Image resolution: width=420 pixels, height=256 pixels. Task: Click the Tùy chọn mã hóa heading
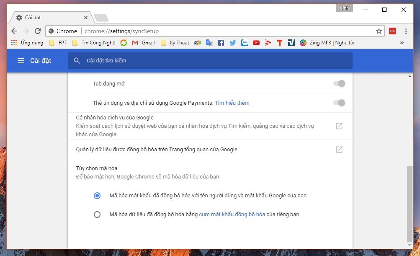click(97, 168)
